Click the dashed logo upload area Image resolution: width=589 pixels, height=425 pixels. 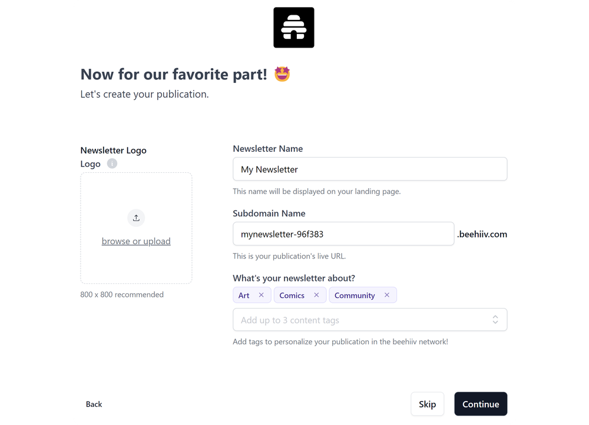point(136,228)
